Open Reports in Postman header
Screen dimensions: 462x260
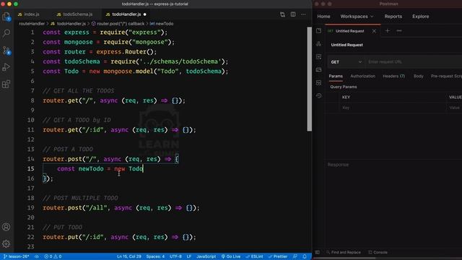pos(393,17)
